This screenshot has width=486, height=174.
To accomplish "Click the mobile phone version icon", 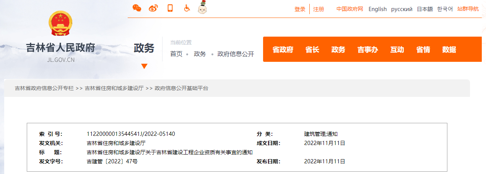I will tap(170, 8).
